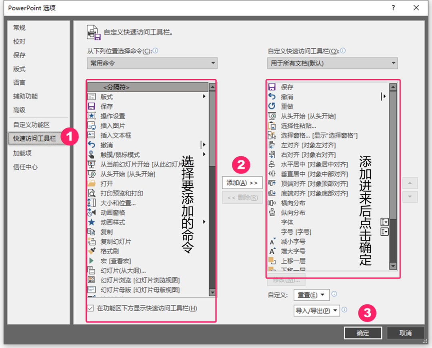Select the 打印预览和打印 command icon

point(91,192)
